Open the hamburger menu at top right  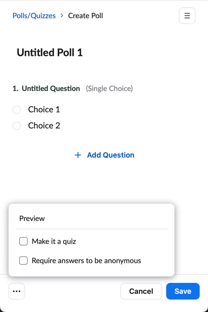(x=187, y=16)
